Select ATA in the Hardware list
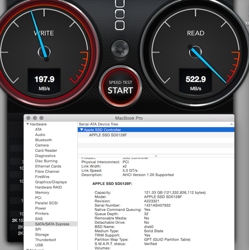The width and height of the screenshot is (249, 250). click(x=38, y=130)
